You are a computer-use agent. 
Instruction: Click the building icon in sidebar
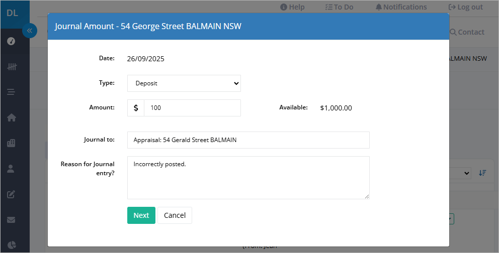pos(11,143)
